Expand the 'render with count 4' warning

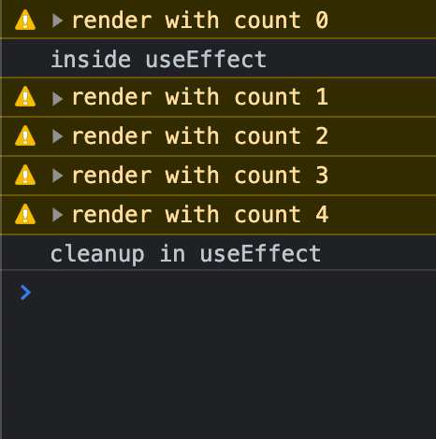click(x=57, y=215)
